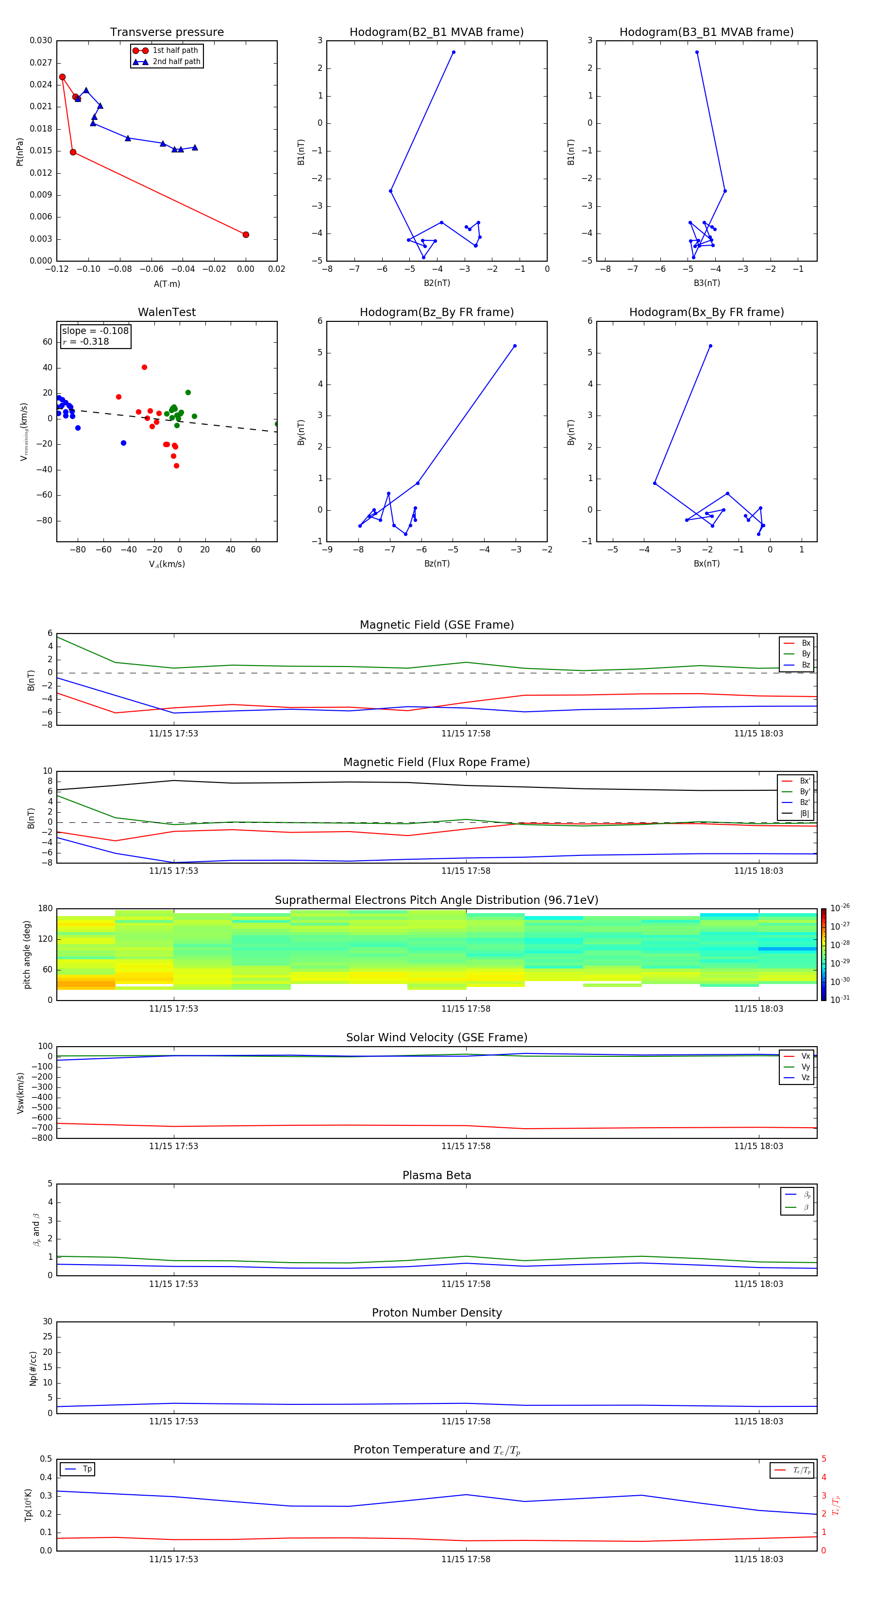Click the βp legend entry in Plasma Beta
The width and height of the screenshot is (874, 1602).
pyautogui.click(x=797, y=1195)
